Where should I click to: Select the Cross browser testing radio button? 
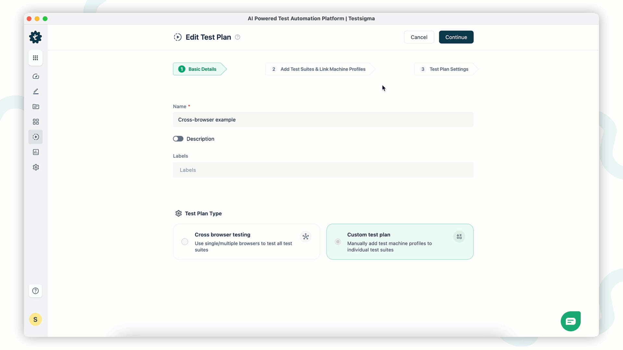(x=184, y=241)
